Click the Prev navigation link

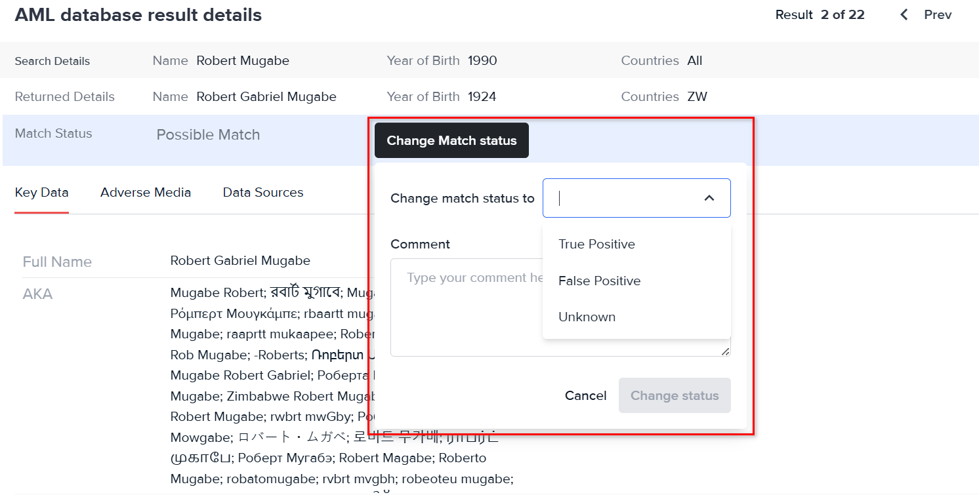point(937,14)
